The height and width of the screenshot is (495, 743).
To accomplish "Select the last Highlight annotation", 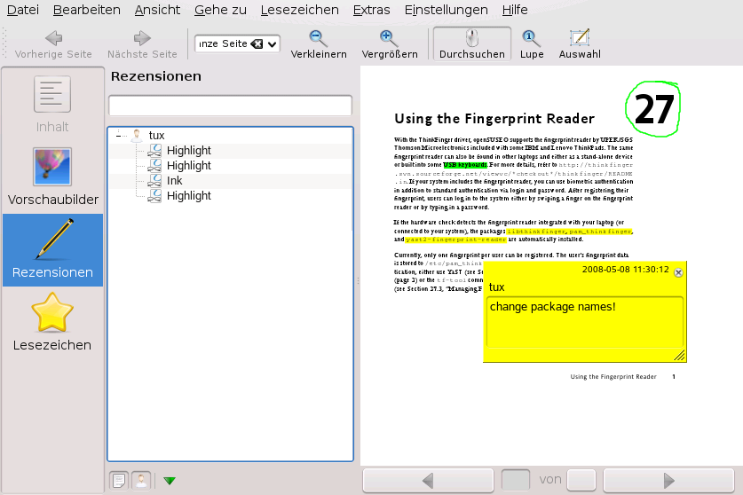I will click(188, 196).
